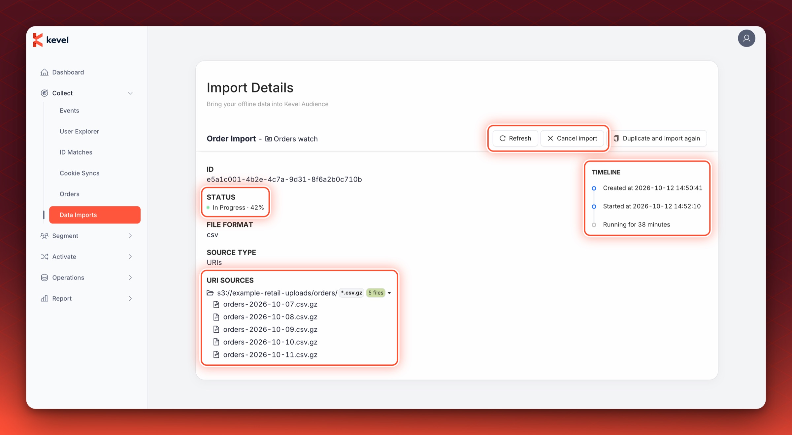The height and width of the screenshot is (435, 792).
Task: Click the Kevel logo
Action: point(50,40)
